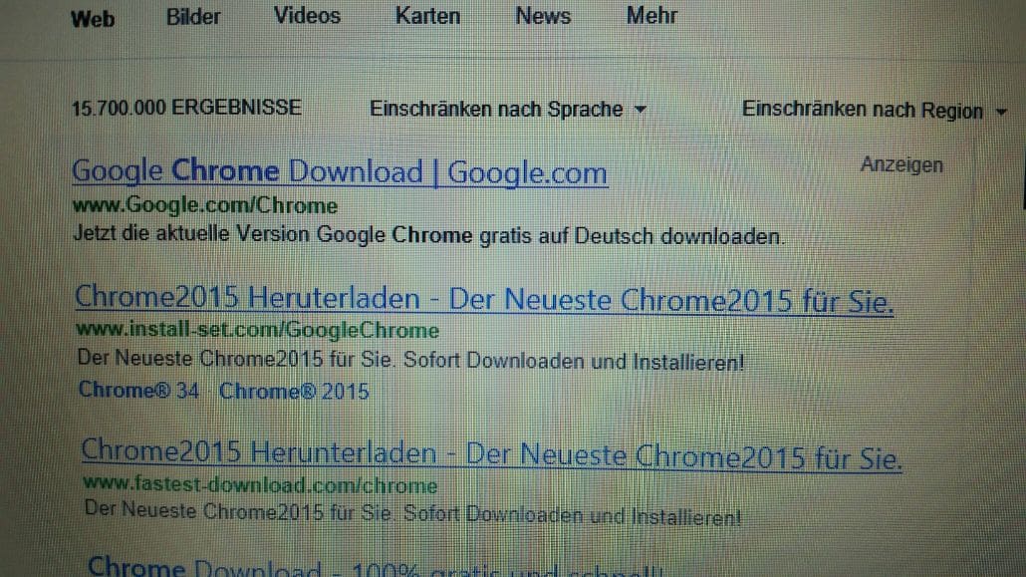Follow the Chrome® 34 sublink
This screenshot has width=1026, height=577.
tap(138, 391)
